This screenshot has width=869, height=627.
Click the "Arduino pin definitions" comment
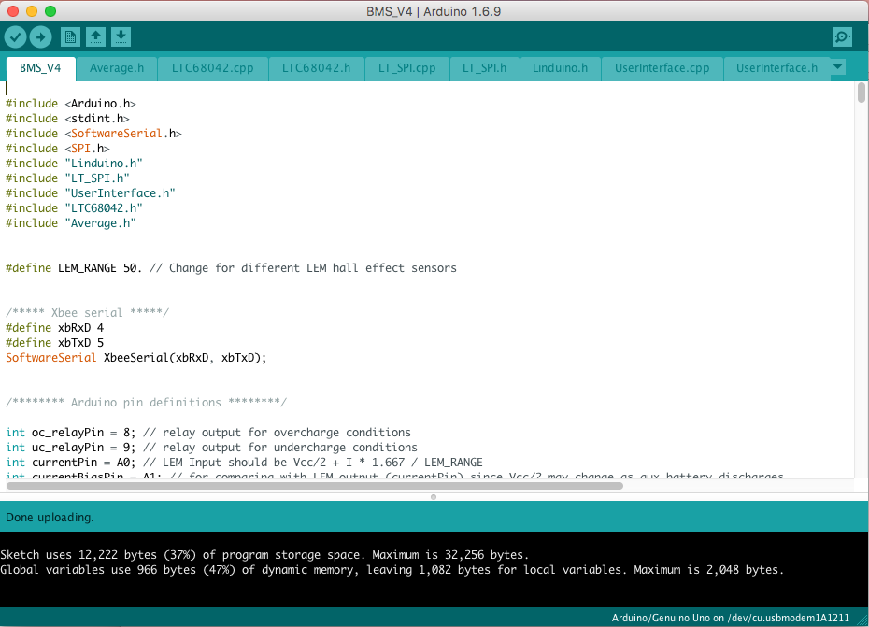click(147, 403)
